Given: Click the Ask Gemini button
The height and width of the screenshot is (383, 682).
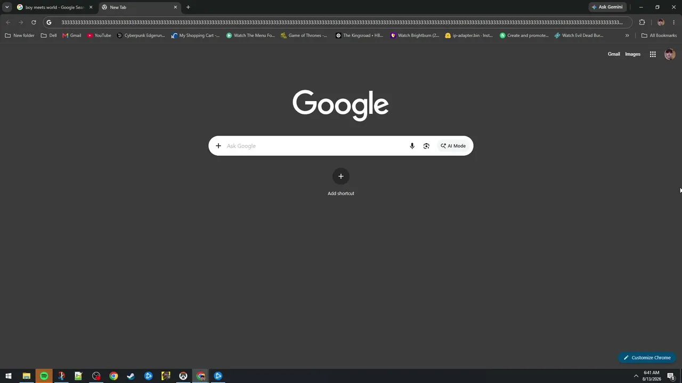Looking at the screenshot, I should pos(607,7).
